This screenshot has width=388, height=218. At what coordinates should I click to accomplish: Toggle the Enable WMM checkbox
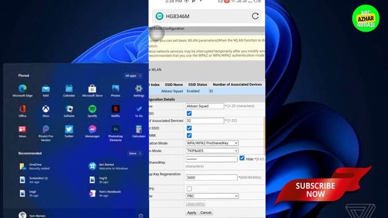pyautogui.click(x=189, y=136)
